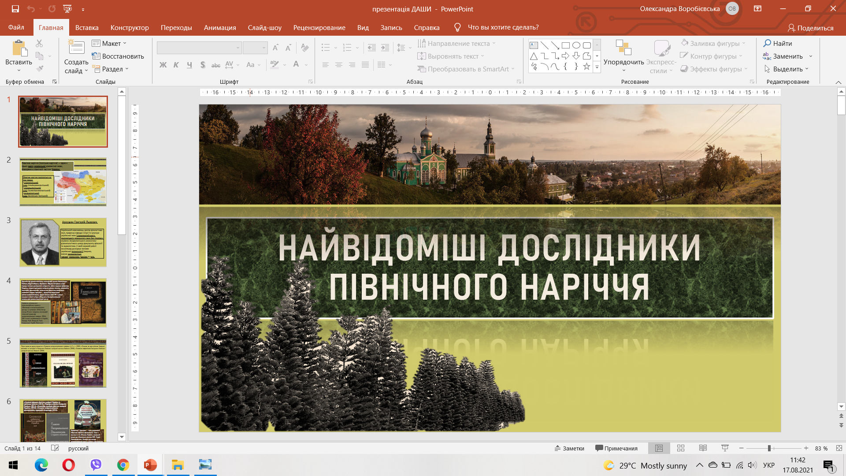Click the zoom slider handle
The height and width of the screenshot is (476, 846).
[769, 448]
